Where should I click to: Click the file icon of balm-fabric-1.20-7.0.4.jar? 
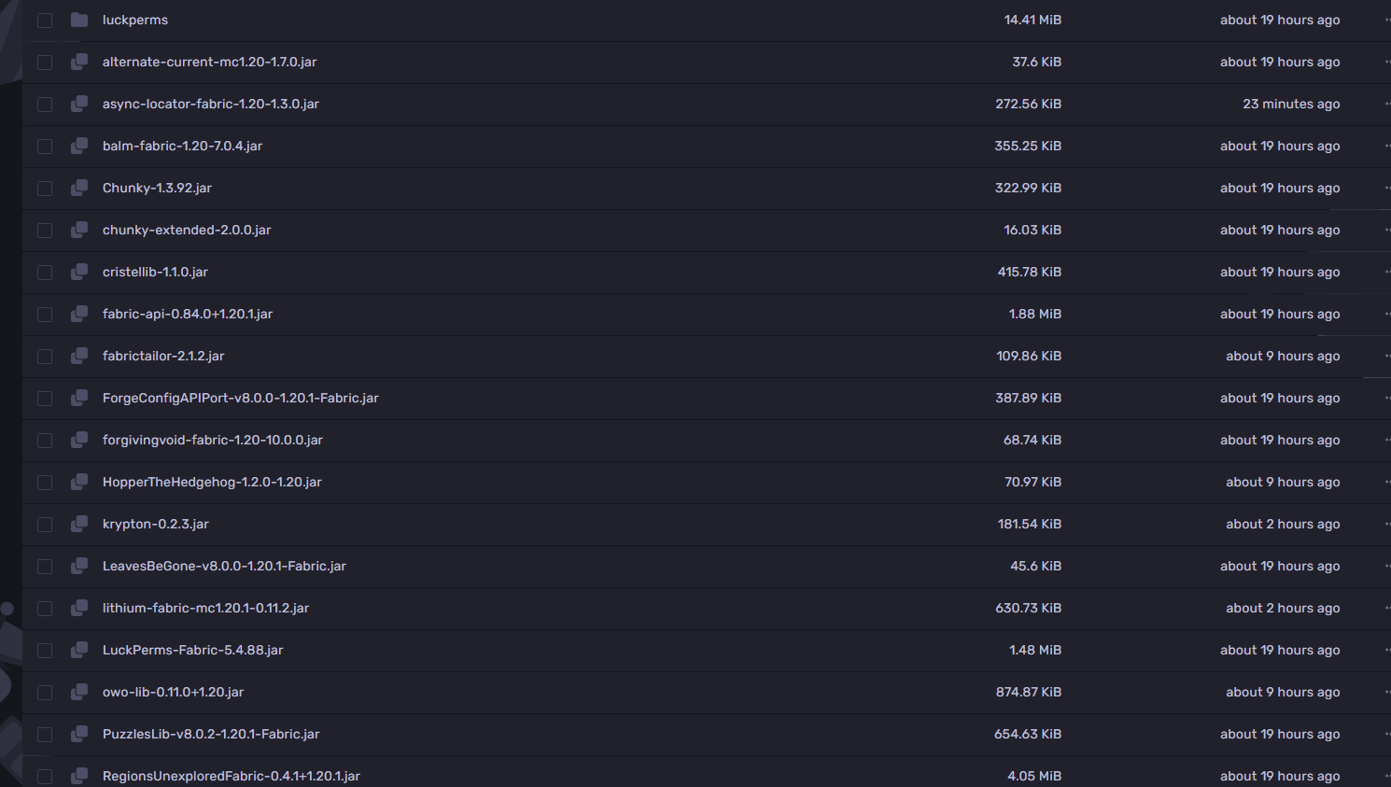pyautogui.click(x=79, y=146)
